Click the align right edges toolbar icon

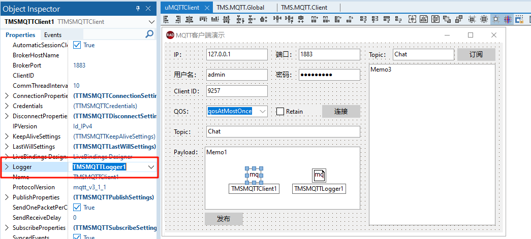pos(178,19)
